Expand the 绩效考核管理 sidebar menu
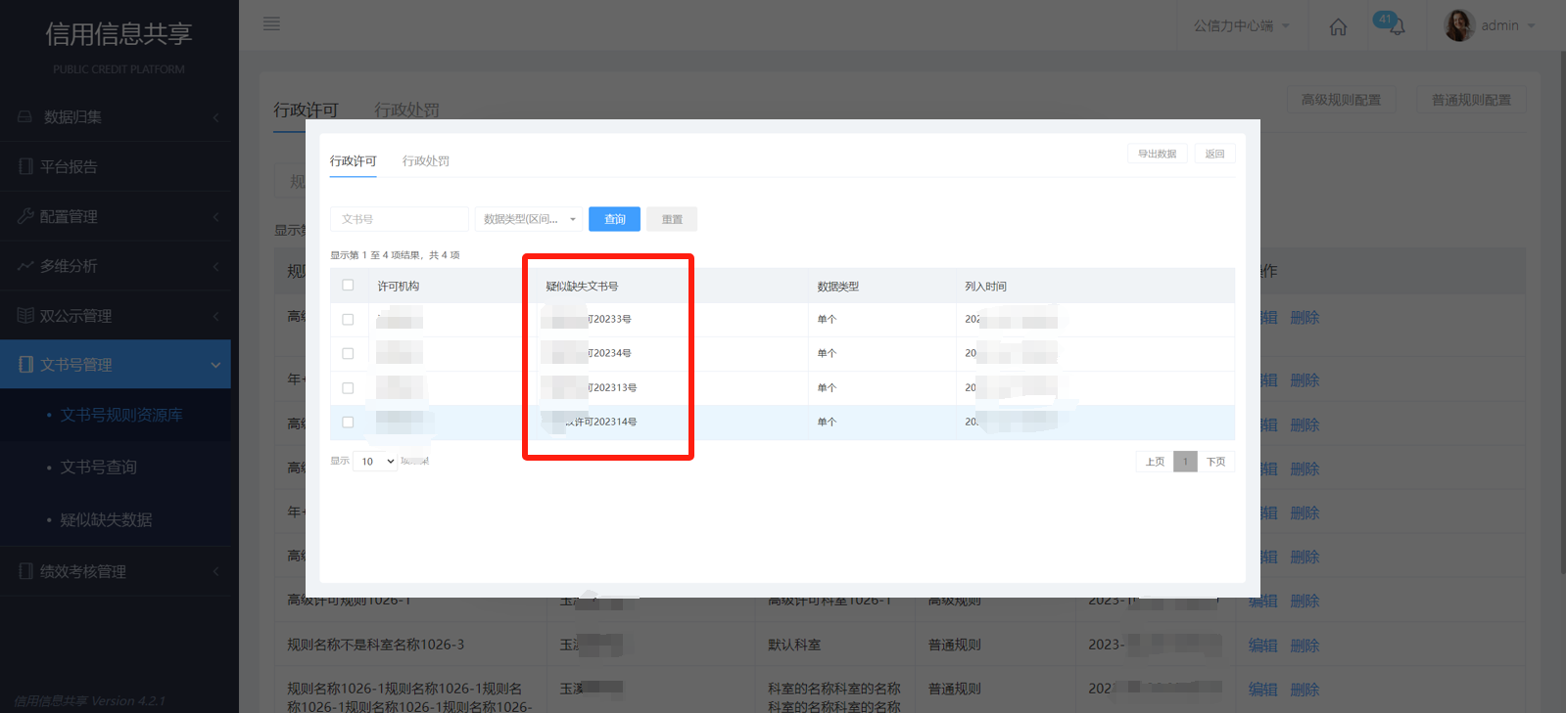Screen dimensions: 1566x713 point(215,571)
